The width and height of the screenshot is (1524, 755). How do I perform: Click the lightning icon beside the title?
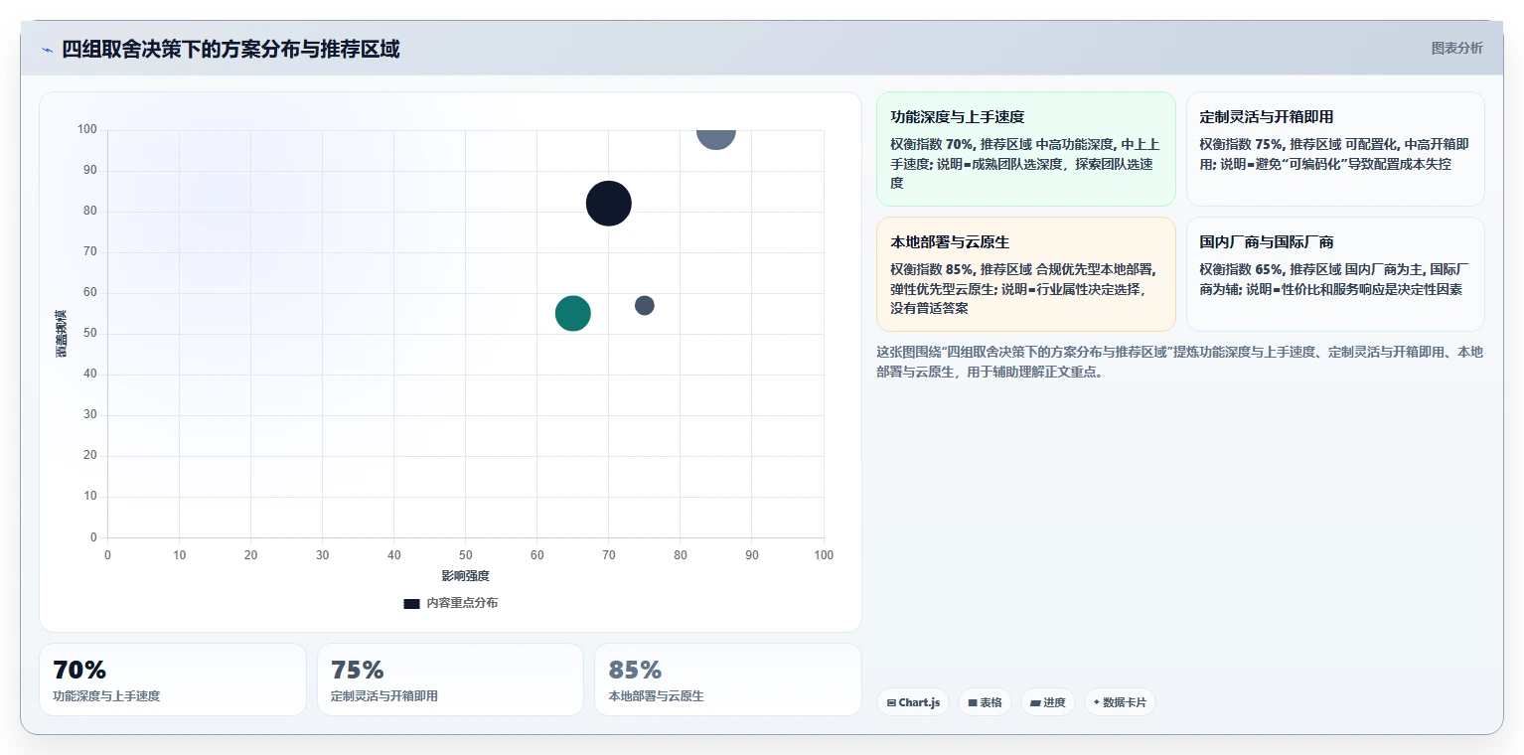[47, 50]
